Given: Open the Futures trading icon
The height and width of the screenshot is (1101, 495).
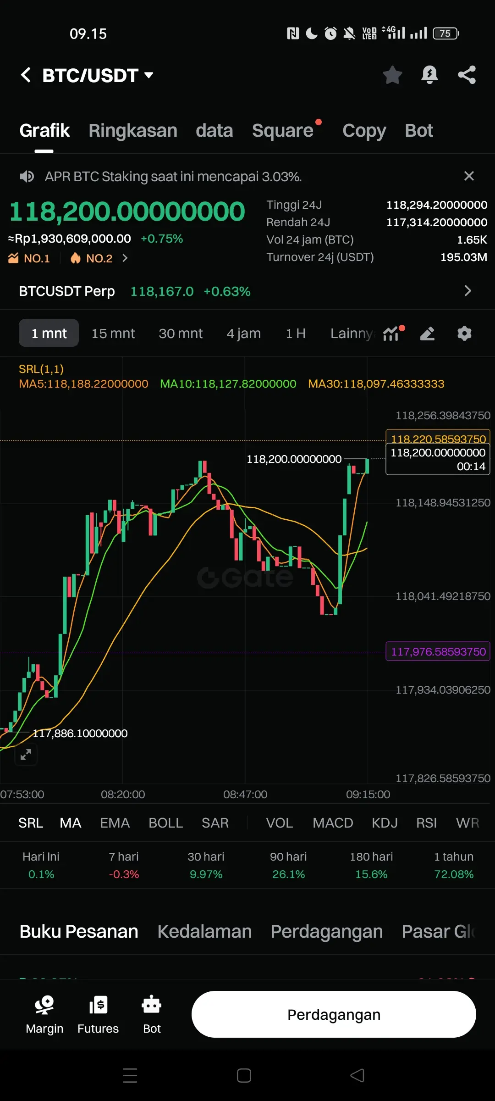Looking at the screenshot, I should (98, 1015).
